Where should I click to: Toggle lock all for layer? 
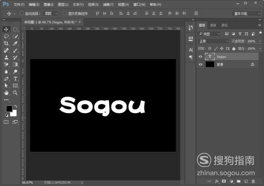234,49
